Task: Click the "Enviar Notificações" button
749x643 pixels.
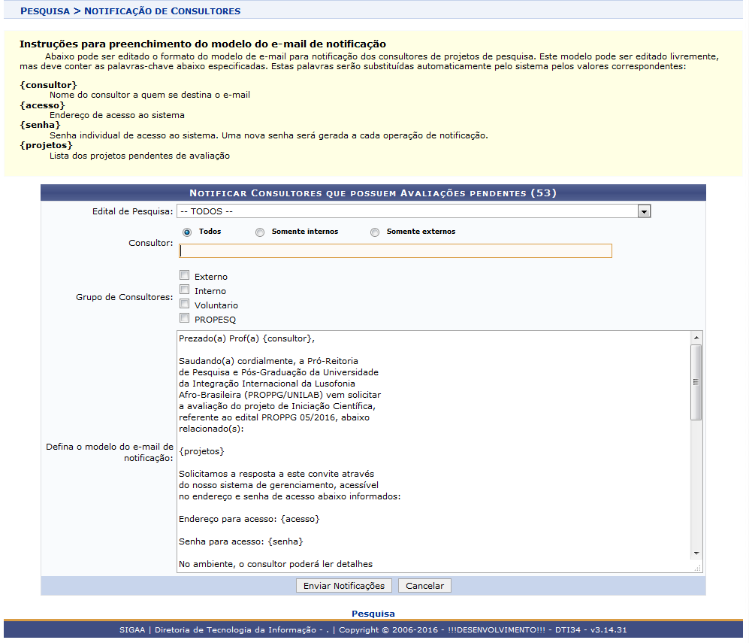Action: tap(343, 585)
